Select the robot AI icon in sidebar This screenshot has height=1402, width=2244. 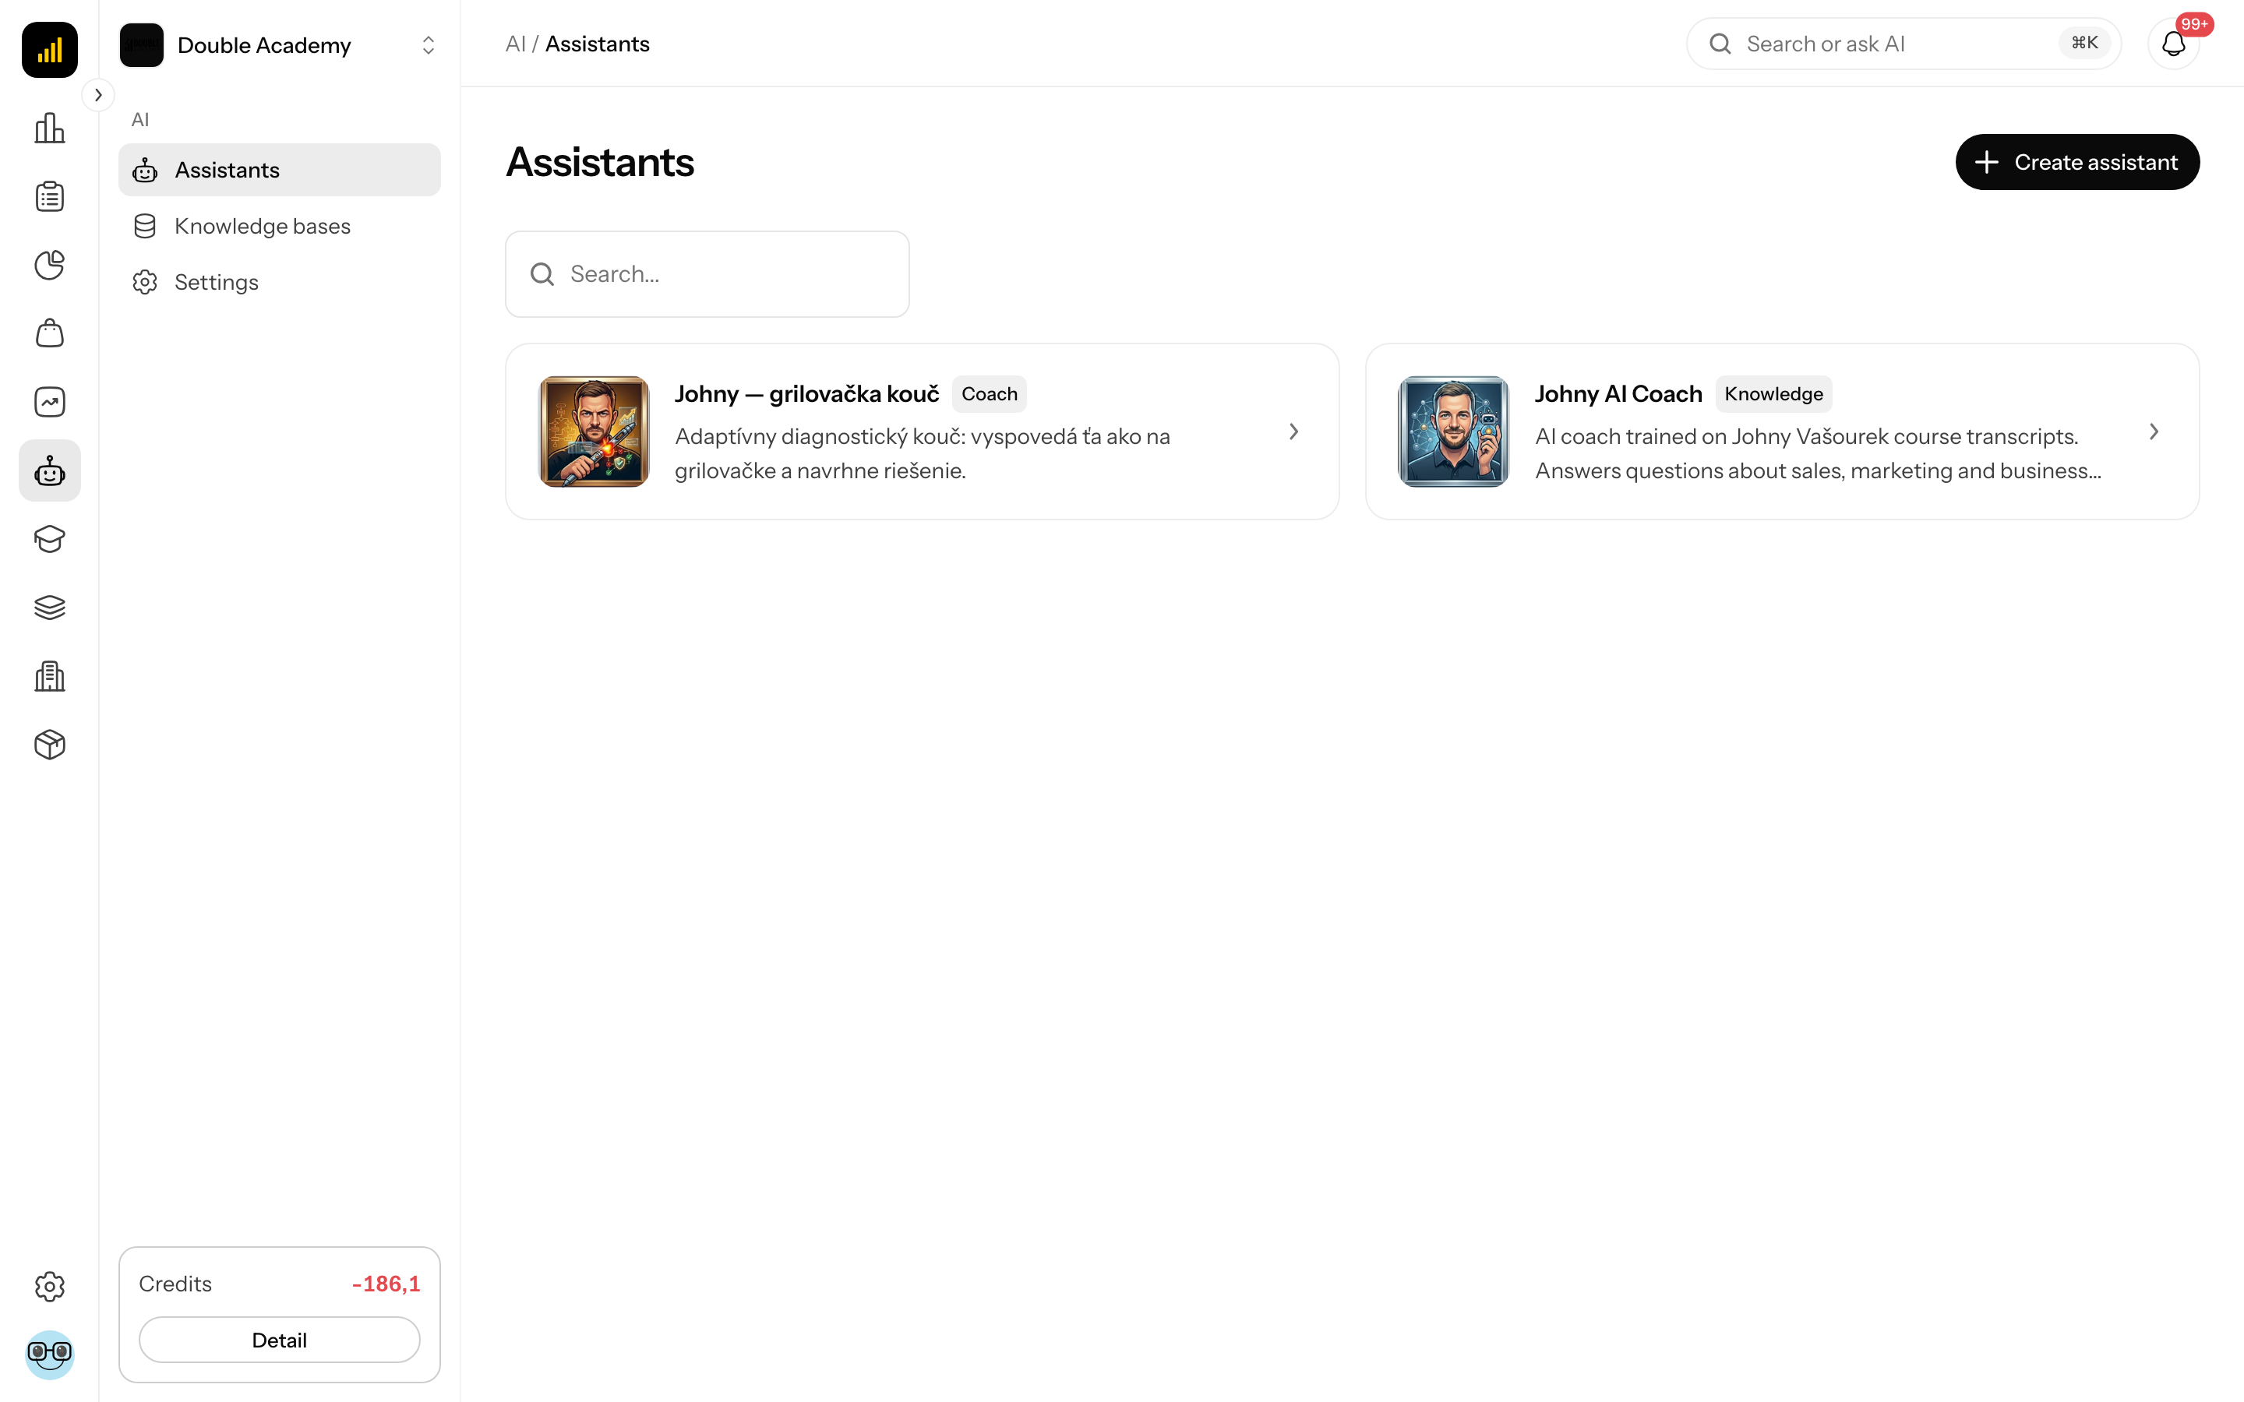50,471
